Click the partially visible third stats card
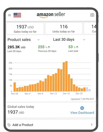 [x=90, y=28]
